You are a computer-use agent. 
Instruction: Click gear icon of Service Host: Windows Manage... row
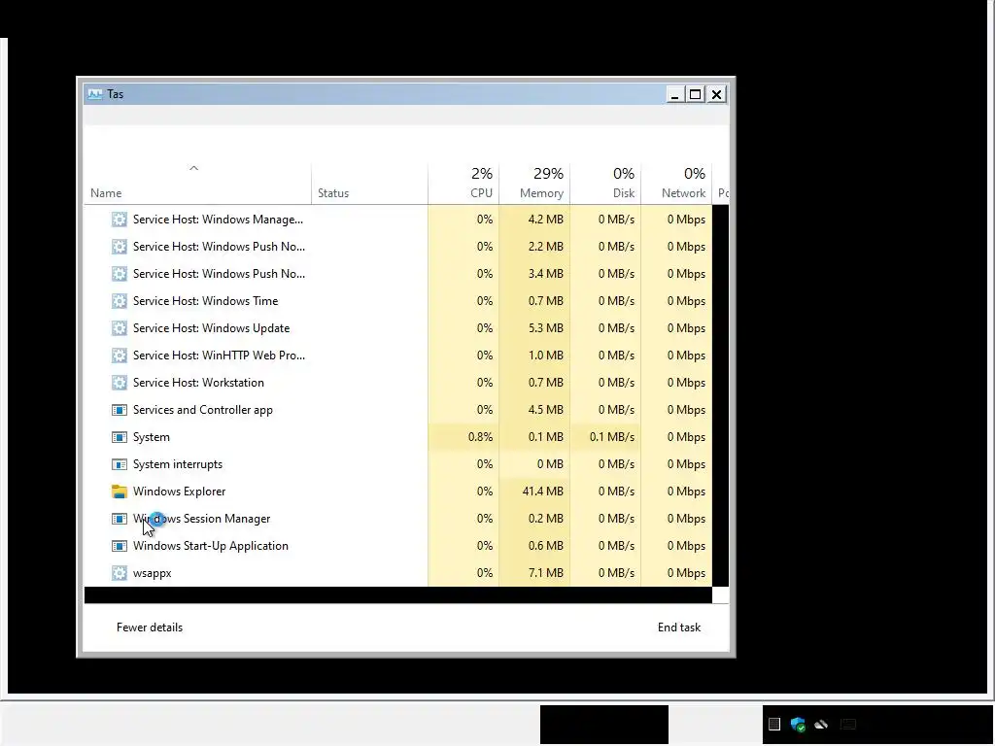120,220
